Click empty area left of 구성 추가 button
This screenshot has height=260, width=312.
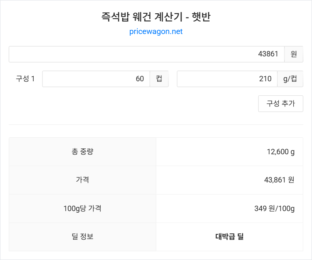133,104
